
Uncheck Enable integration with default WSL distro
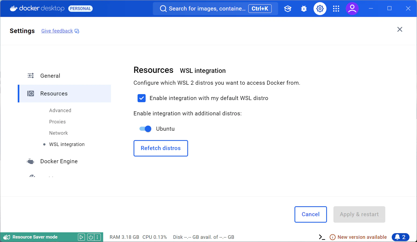(142, 98)
